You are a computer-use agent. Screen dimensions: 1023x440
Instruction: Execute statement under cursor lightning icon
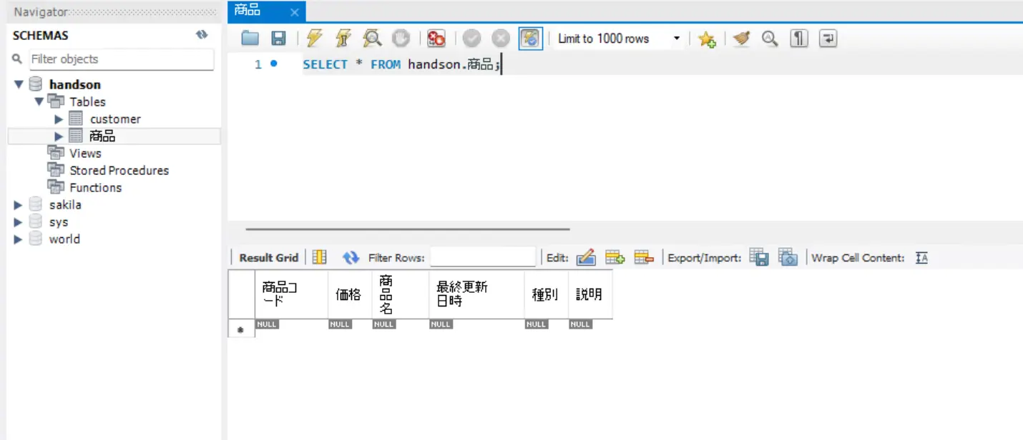point(343,39)
